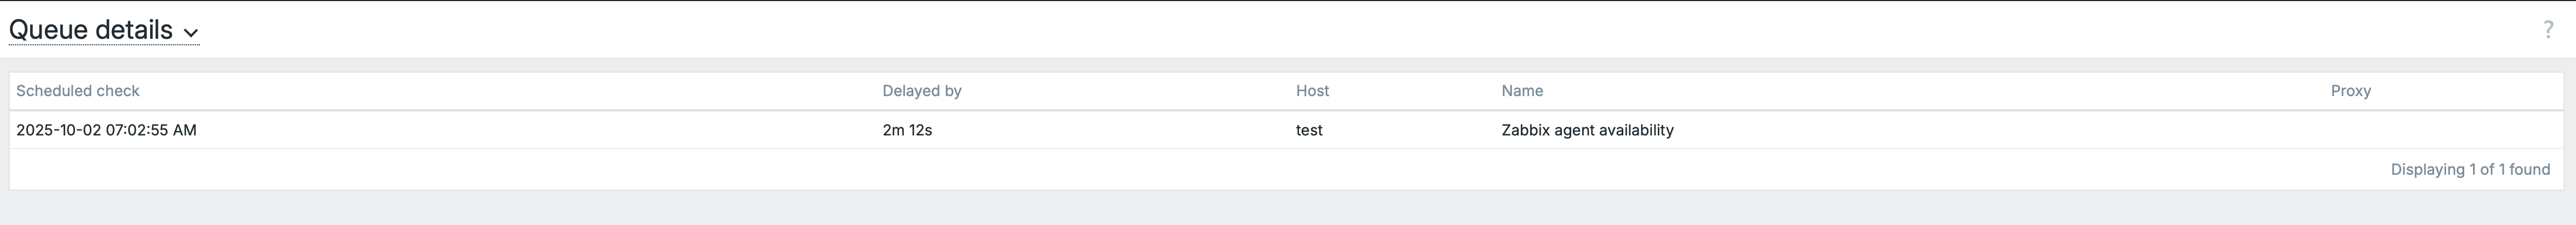
Task: Select the 2025-10-02 07:02:55 AM timestamp cell
Action: (106, 131)
